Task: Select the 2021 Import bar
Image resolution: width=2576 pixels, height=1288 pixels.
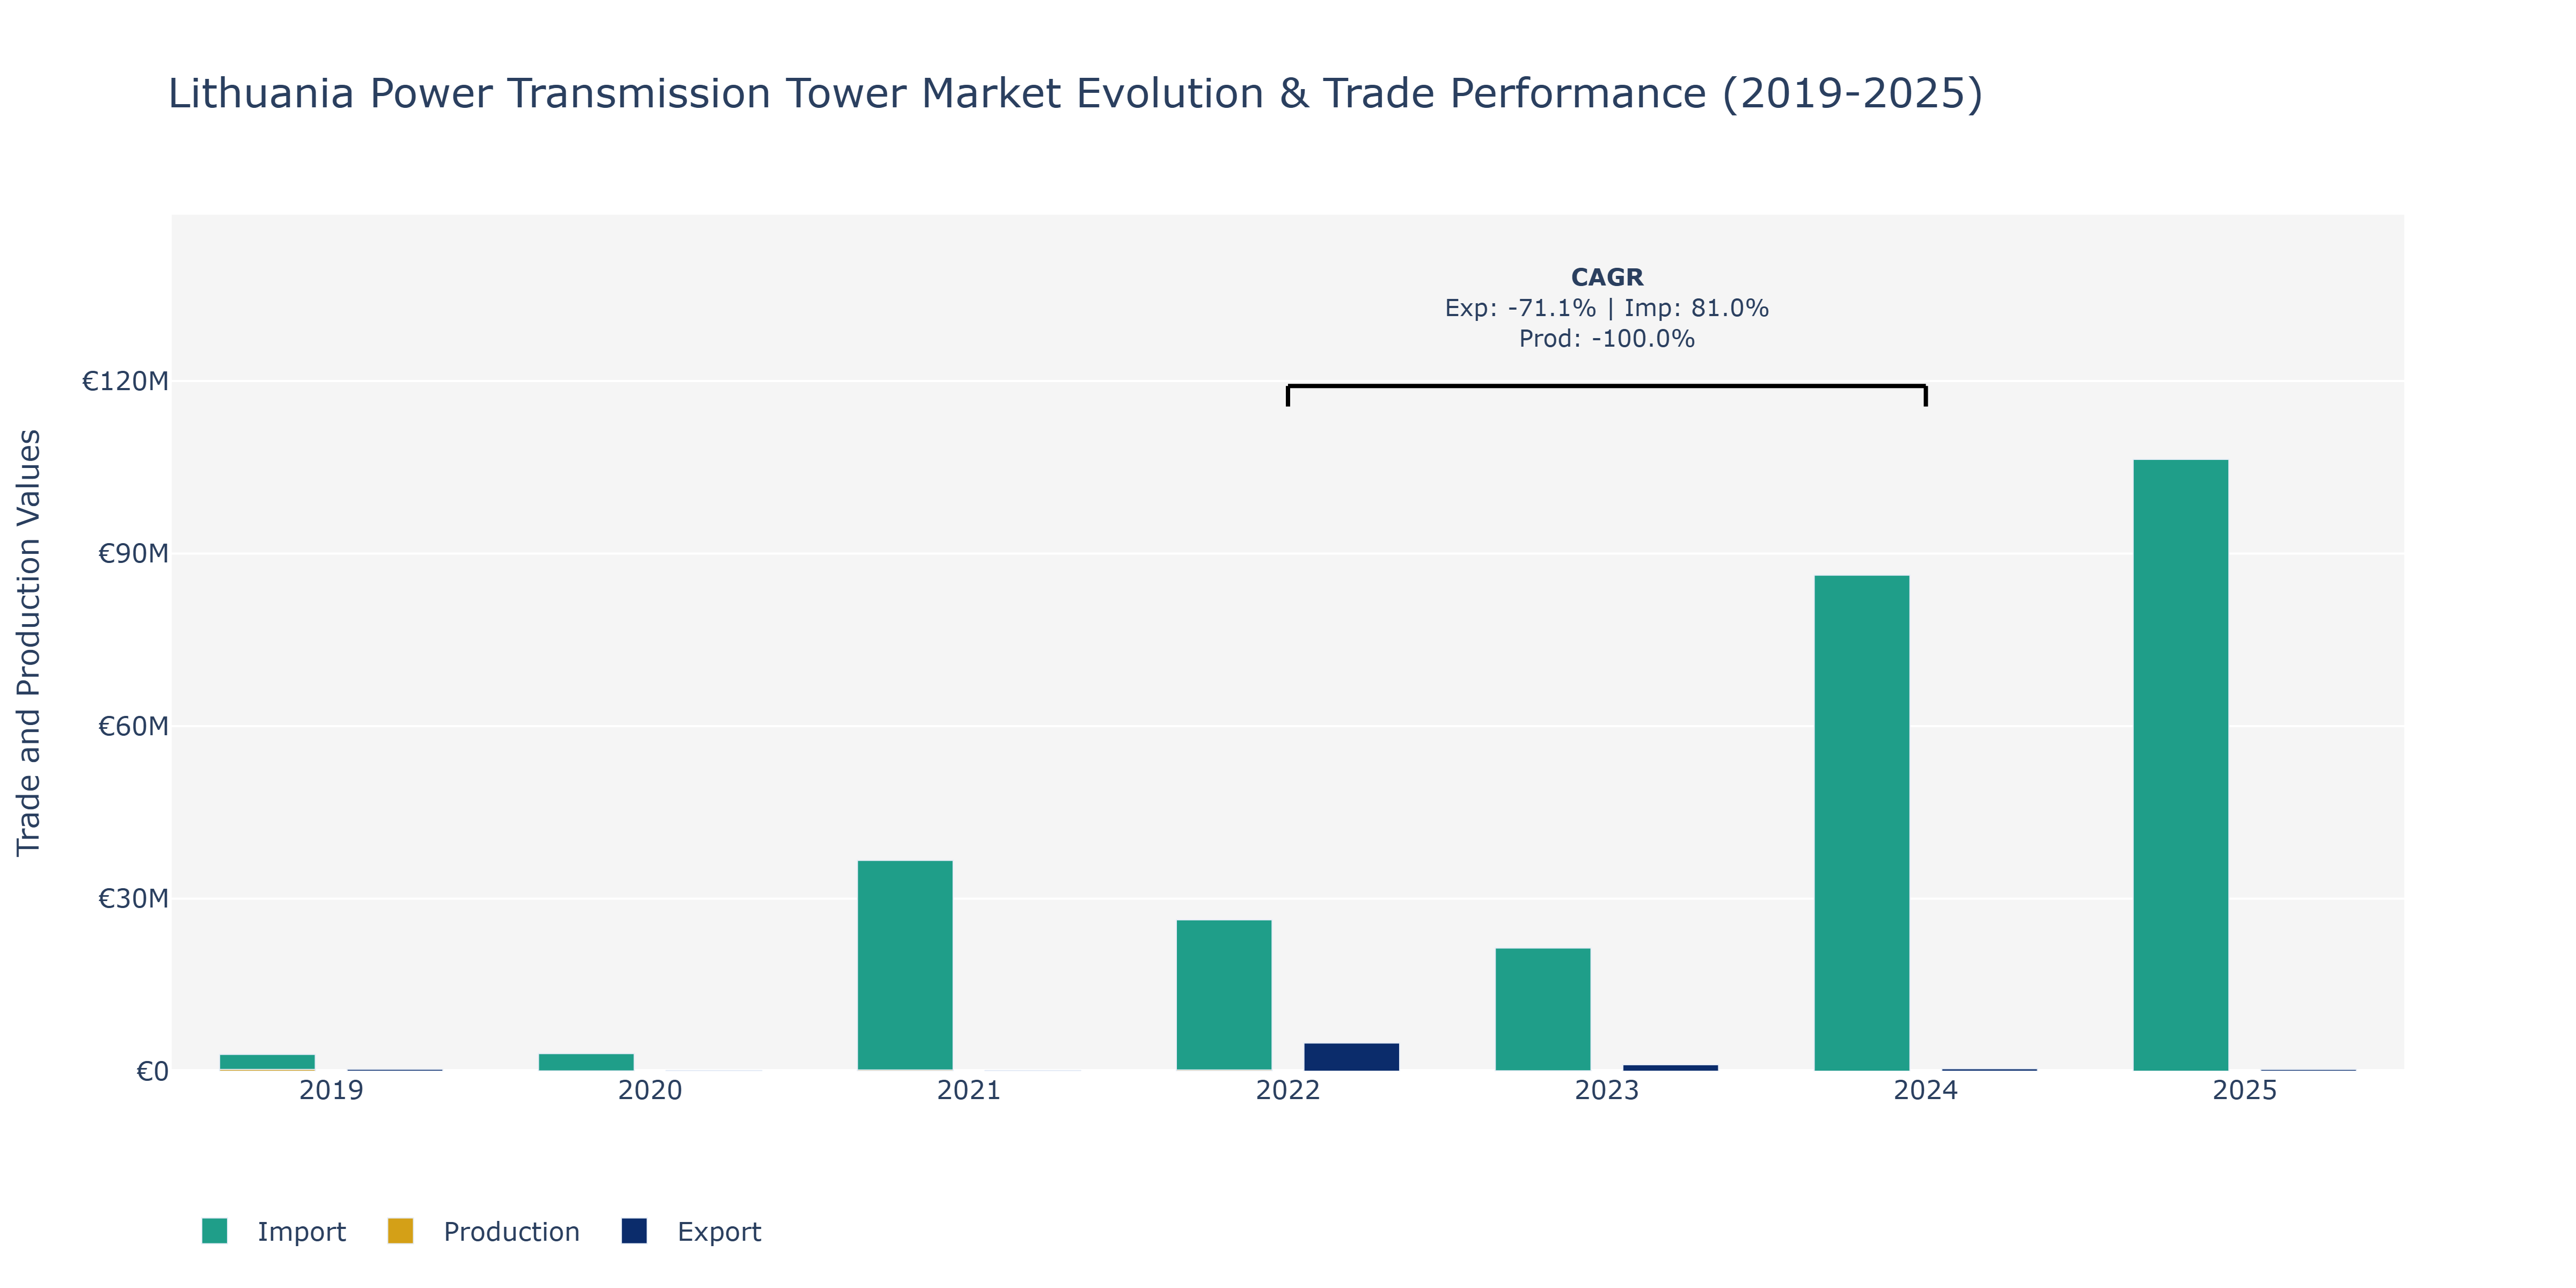Action: 905,966
